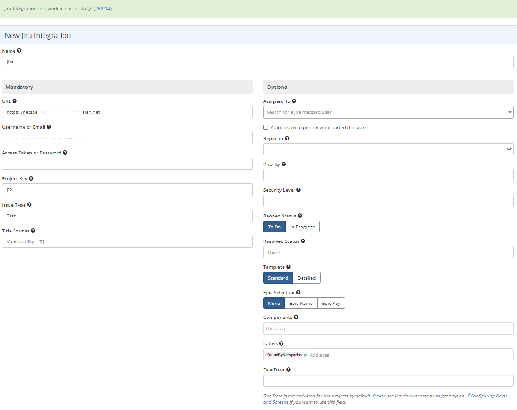Click the Mandatory section header

(127, 87)
